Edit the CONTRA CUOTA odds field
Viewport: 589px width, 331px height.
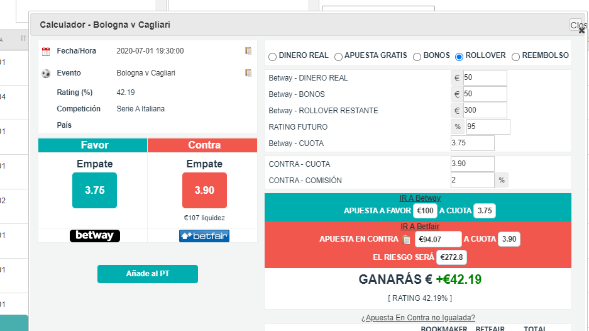tap(473, 164)
